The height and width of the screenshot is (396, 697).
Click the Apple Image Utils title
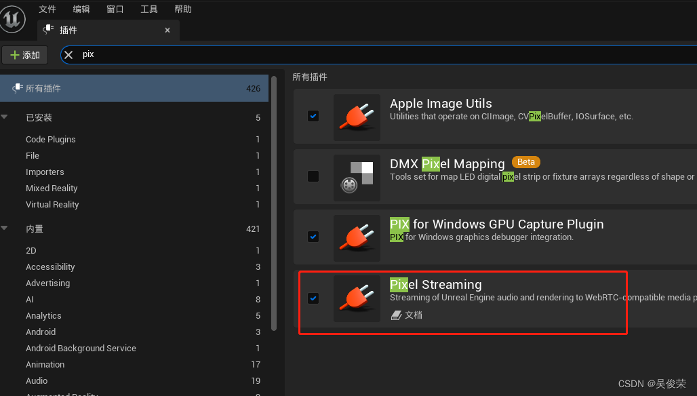441,104
